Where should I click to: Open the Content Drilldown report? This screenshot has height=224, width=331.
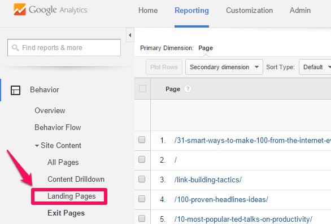click(x=76, y=179)
